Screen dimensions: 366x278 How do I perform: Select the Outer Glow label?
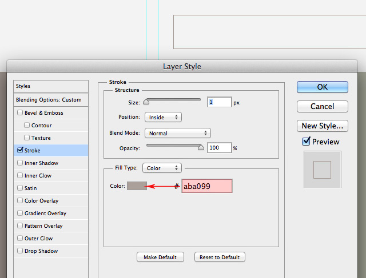point(38,239)
